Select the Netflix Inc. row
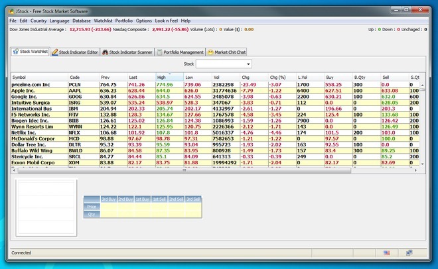 coord(215,133)
